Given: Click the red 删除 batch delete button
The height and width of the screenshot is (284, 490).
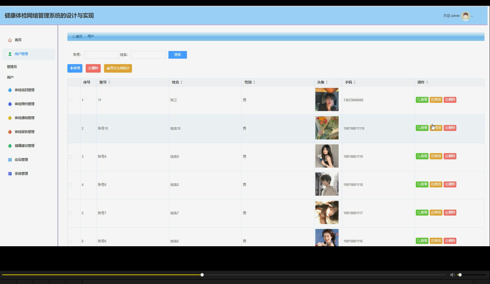Looking at the screenshot, I should [x=93, y=68].
